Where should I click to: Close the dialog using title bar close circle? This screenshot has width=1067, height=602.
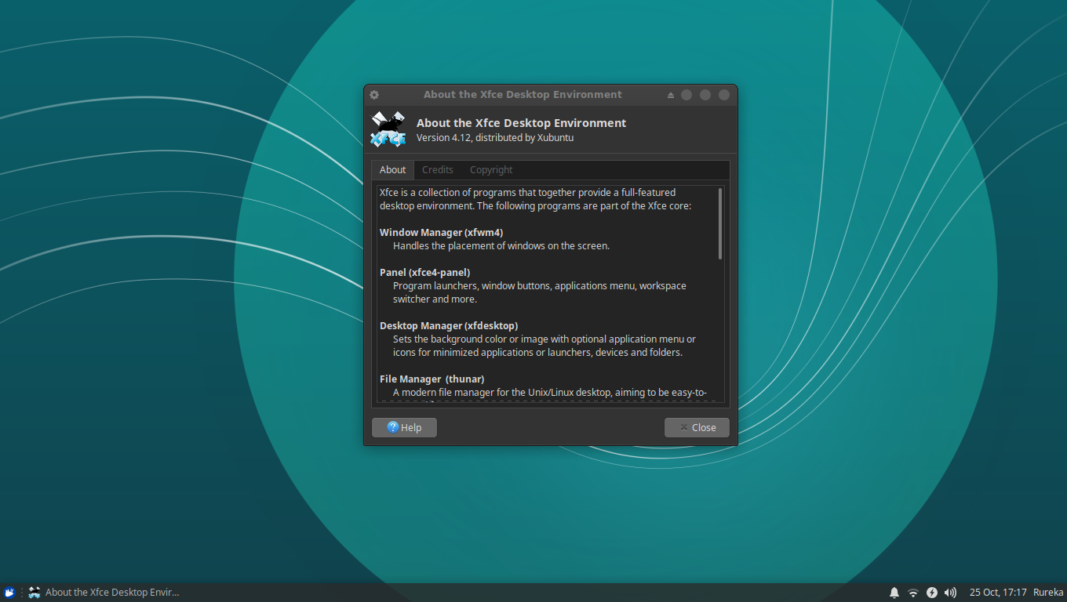coord(724,95)
